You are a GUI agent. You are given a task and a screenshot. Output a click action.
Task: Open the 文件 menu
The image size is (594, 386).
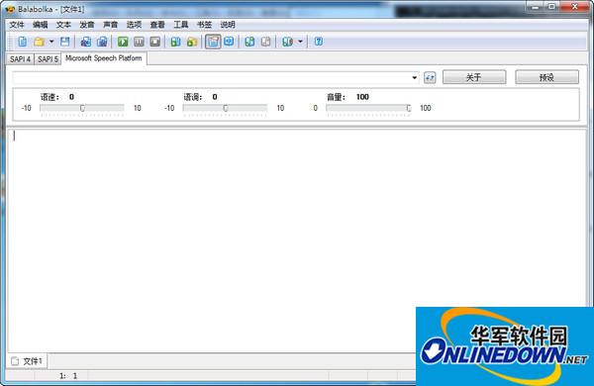click(x=17, y=25)
